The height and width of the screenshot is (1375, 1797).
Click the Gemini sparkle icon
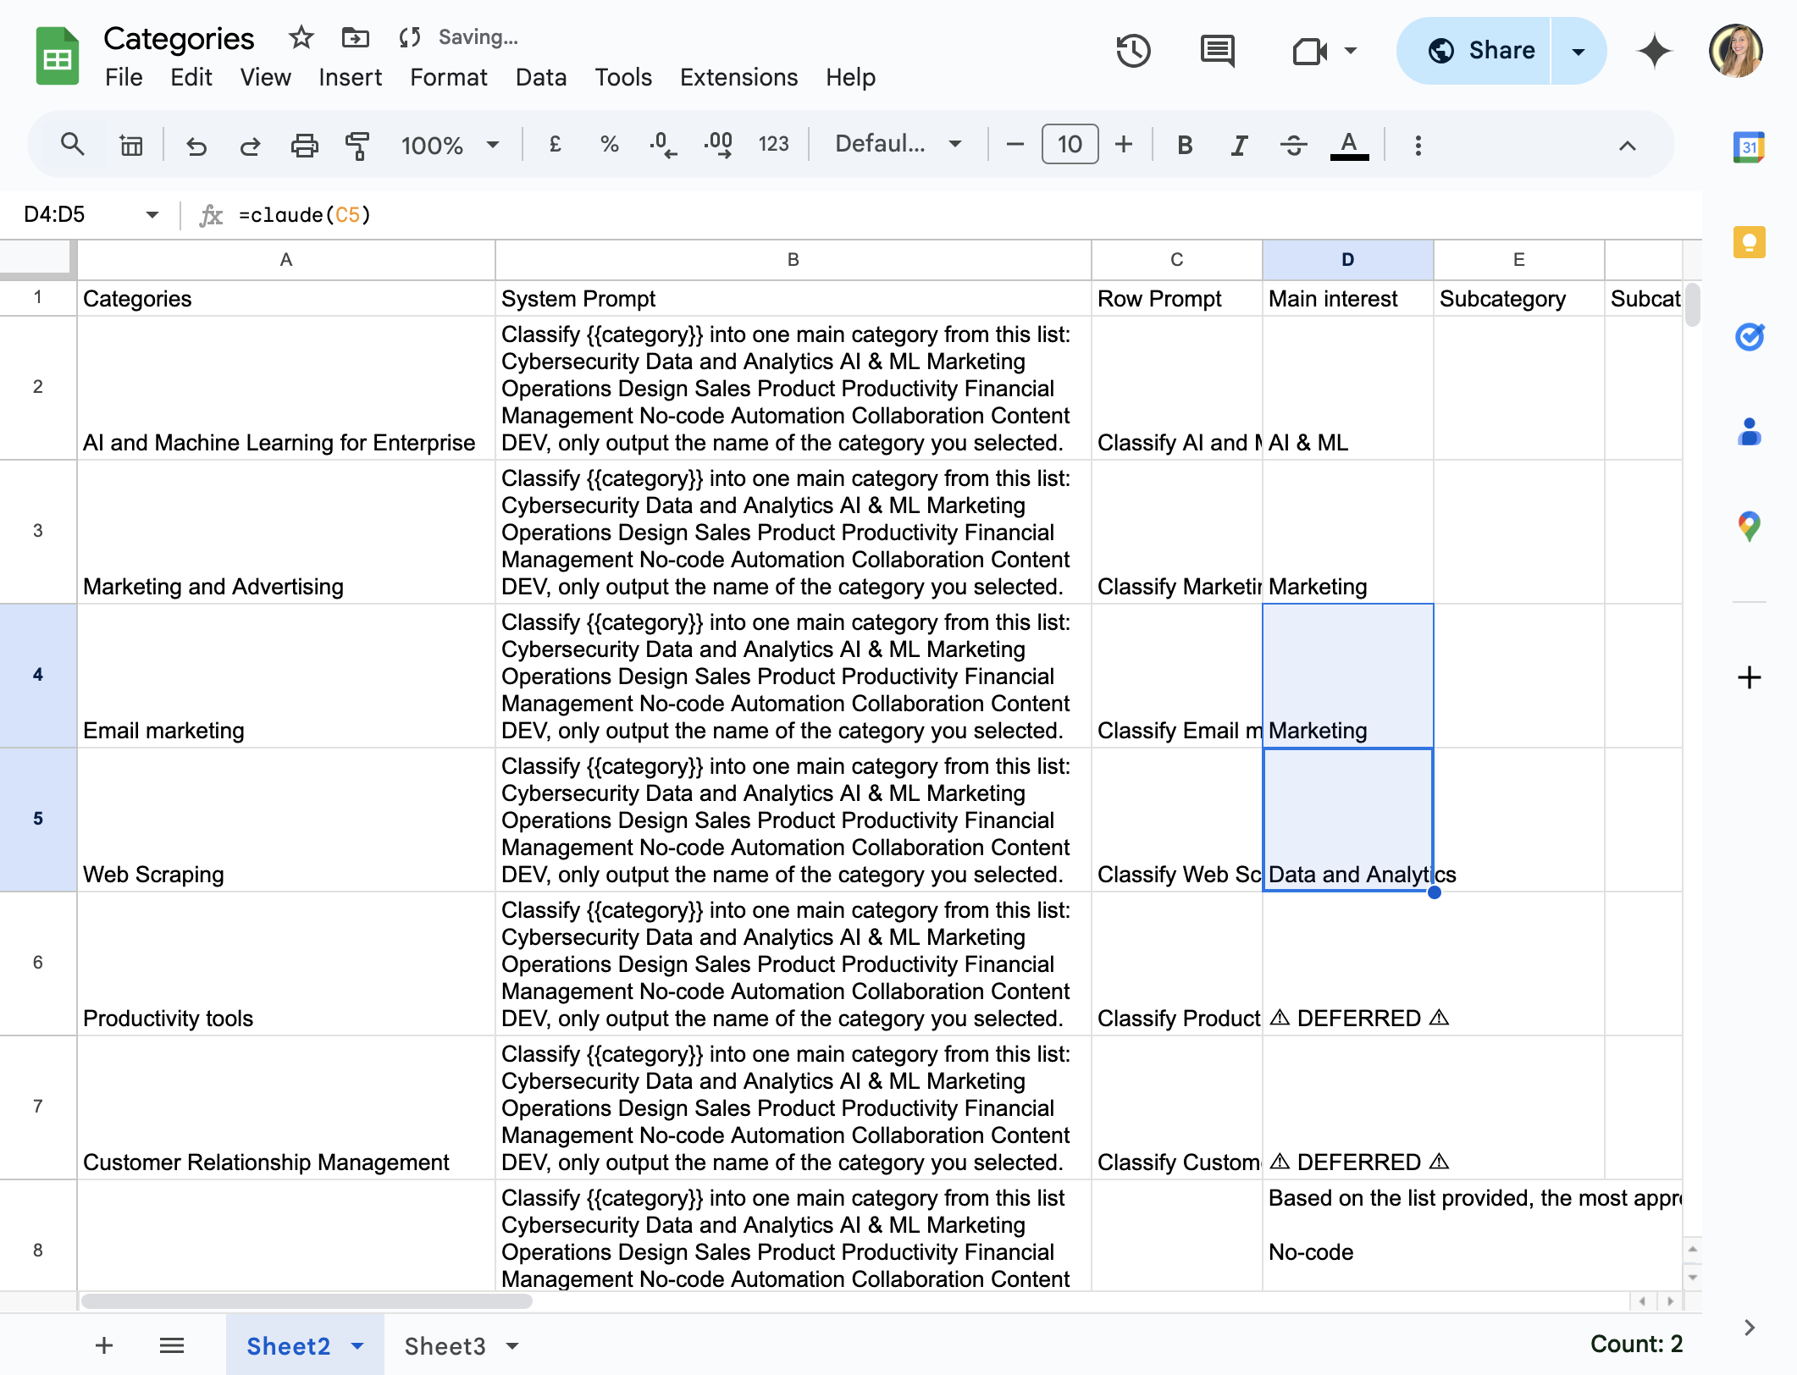pyautogui.click(x=1654, y=51)
